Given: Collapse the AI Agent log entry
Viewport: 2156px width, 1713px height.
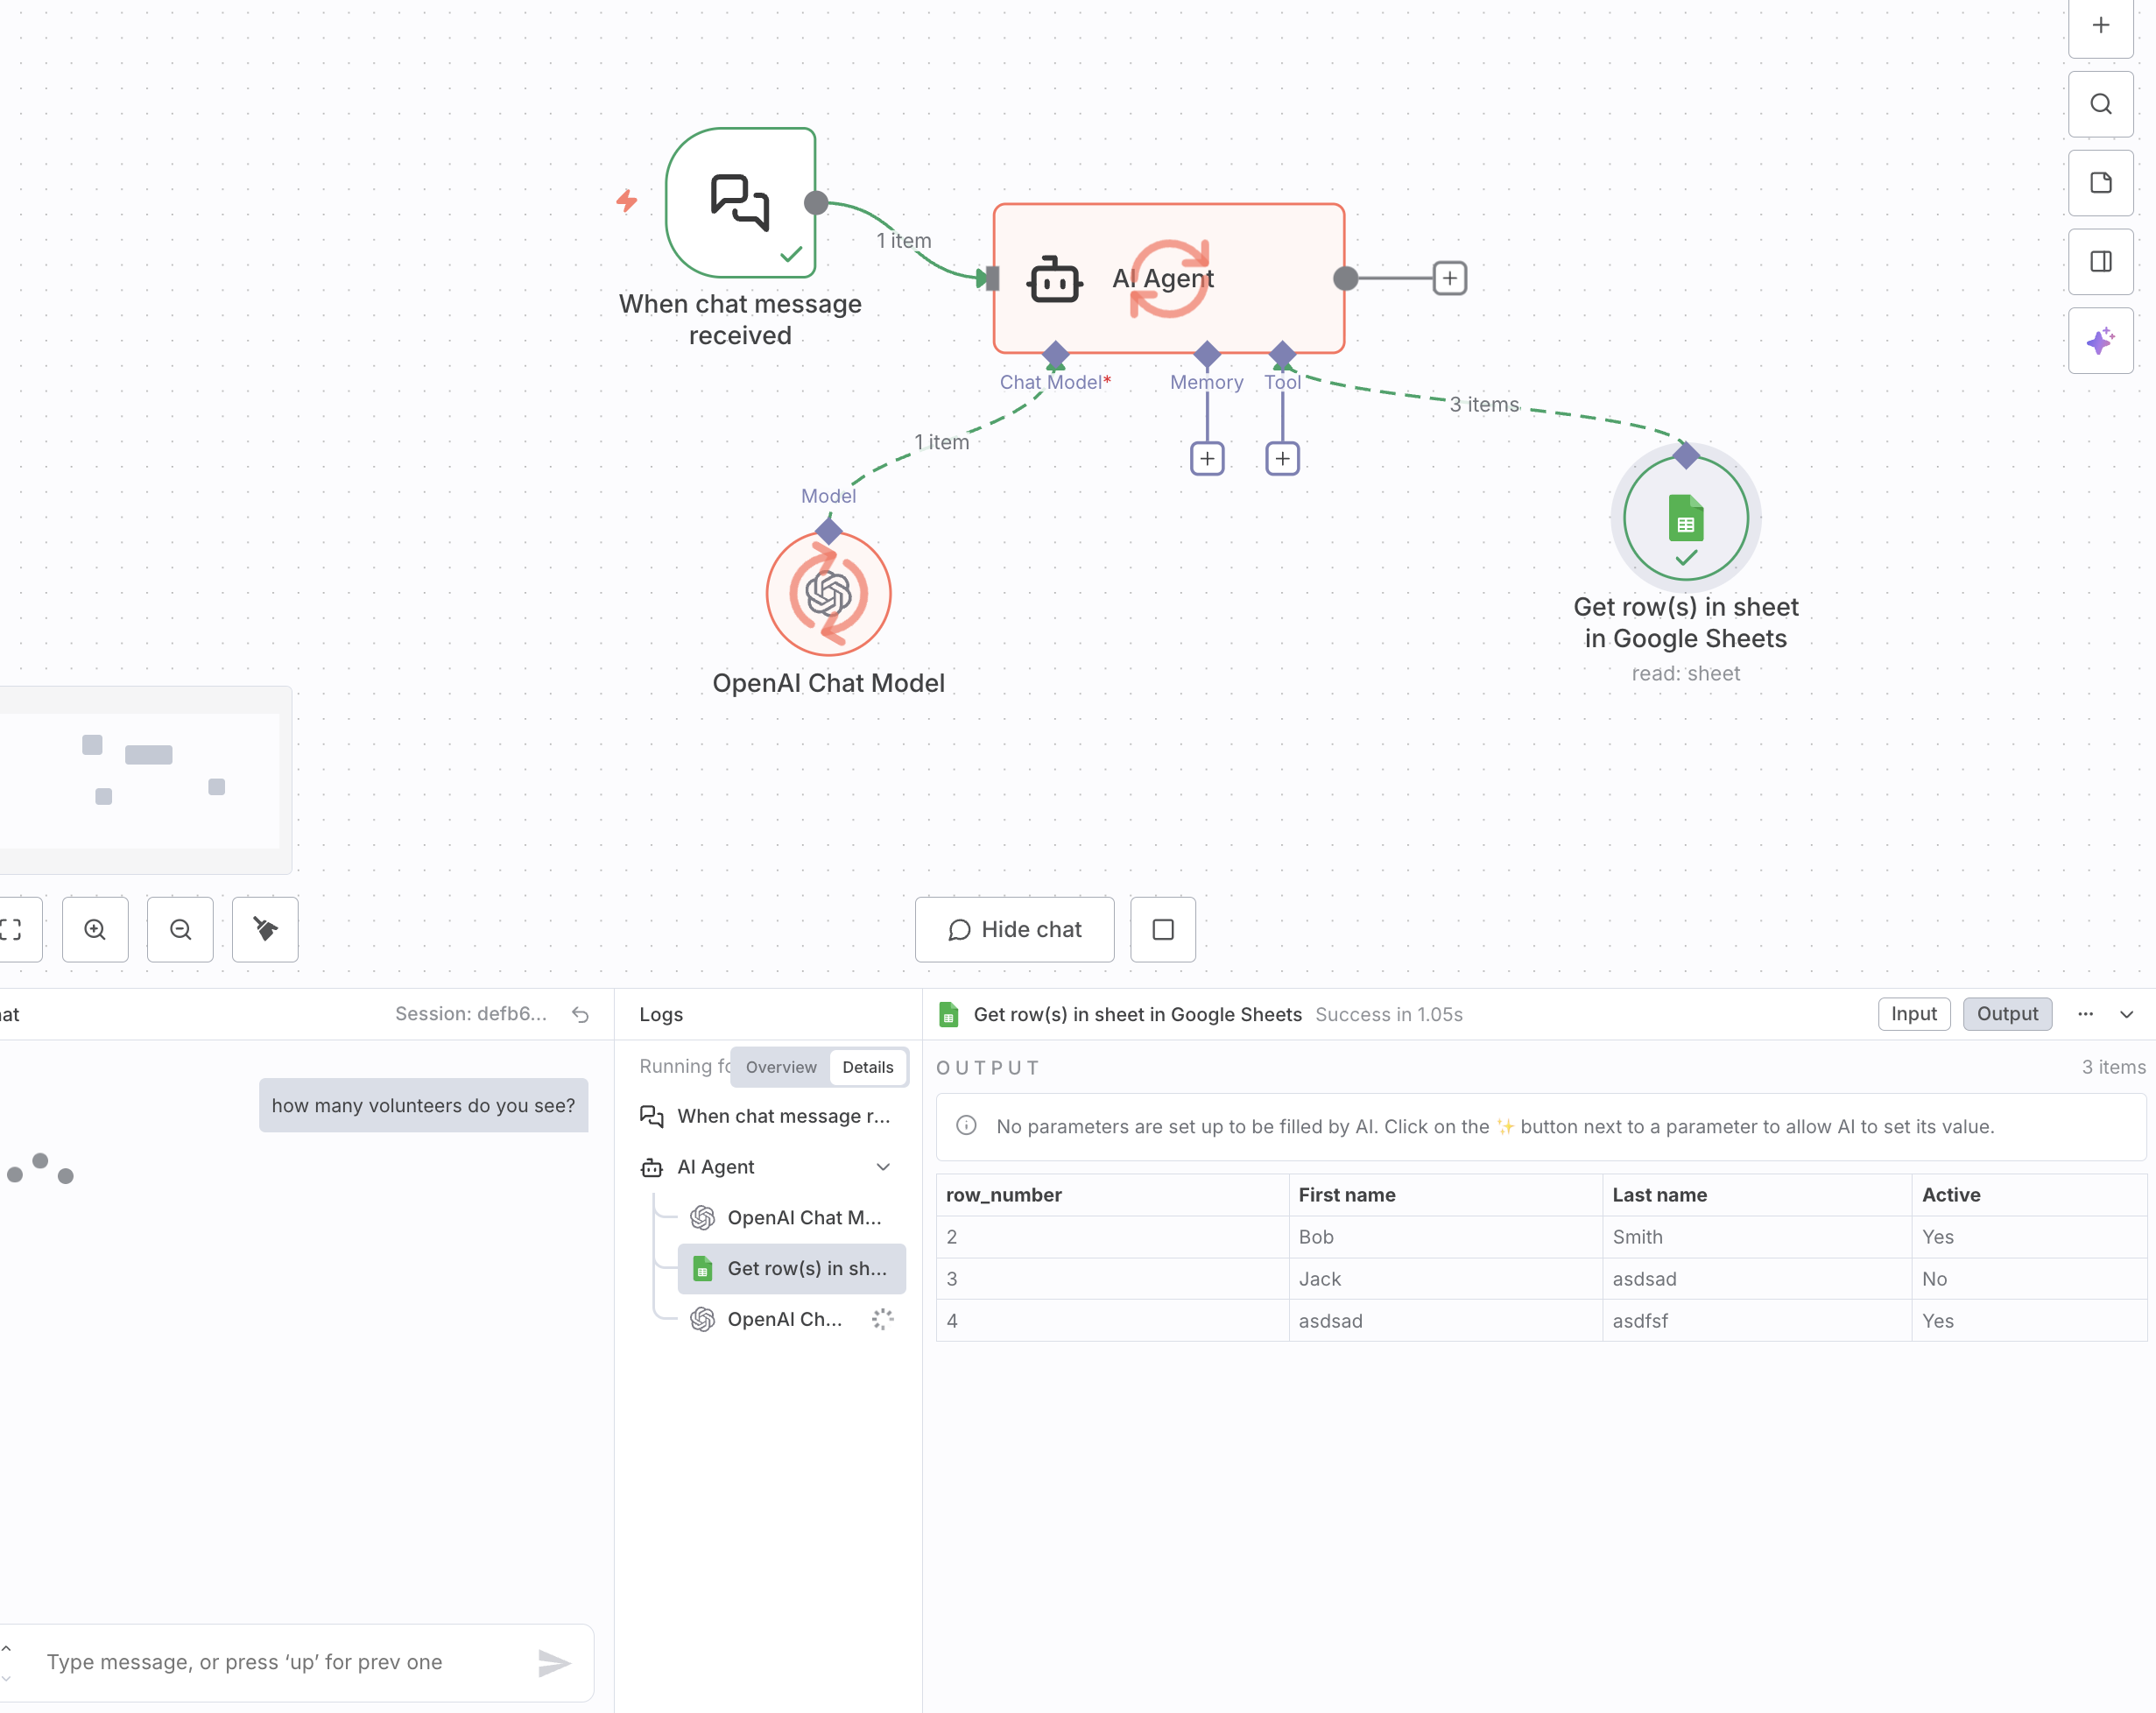Looking at the screenshot, I should pyautogui.click(x=883, y=1167).
